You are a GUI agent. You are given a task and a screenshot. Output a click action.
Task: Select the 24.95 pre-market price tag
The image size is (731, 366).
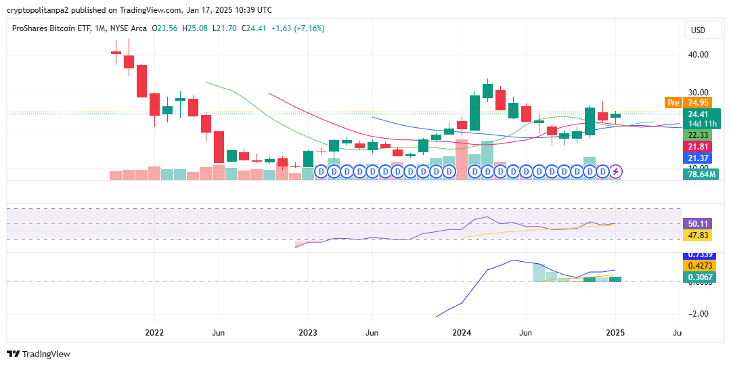699,103
